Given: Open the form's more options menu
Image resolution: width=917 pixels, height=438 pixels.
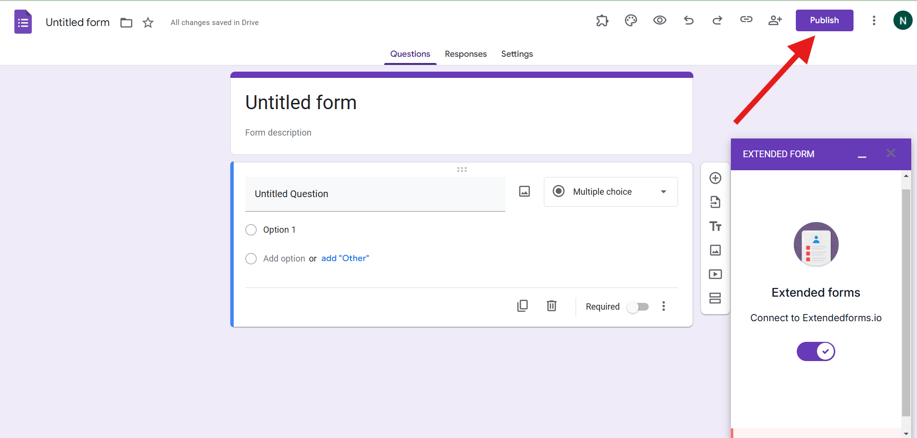Looking at the screenshot, I should (874, 20).
